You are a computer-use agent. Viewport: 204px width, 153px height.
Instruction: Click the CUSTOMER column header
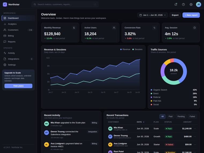(x=114, y=122)
